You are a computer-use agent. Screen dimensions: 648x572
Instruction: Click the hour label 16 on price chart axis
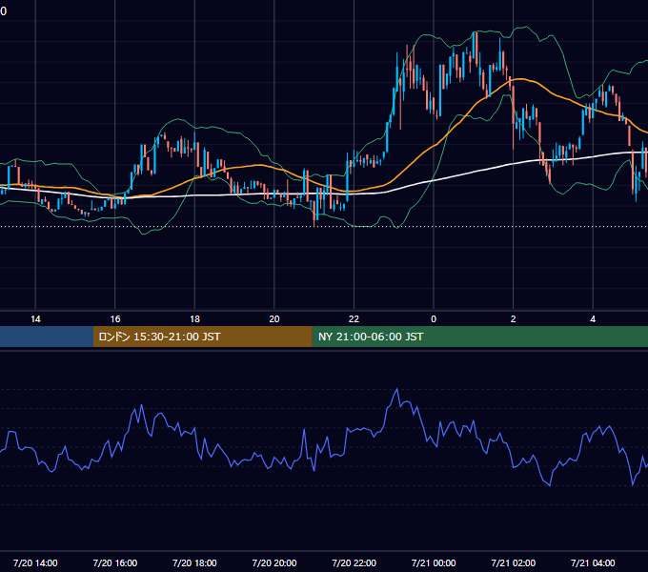(x=115, y=319)
